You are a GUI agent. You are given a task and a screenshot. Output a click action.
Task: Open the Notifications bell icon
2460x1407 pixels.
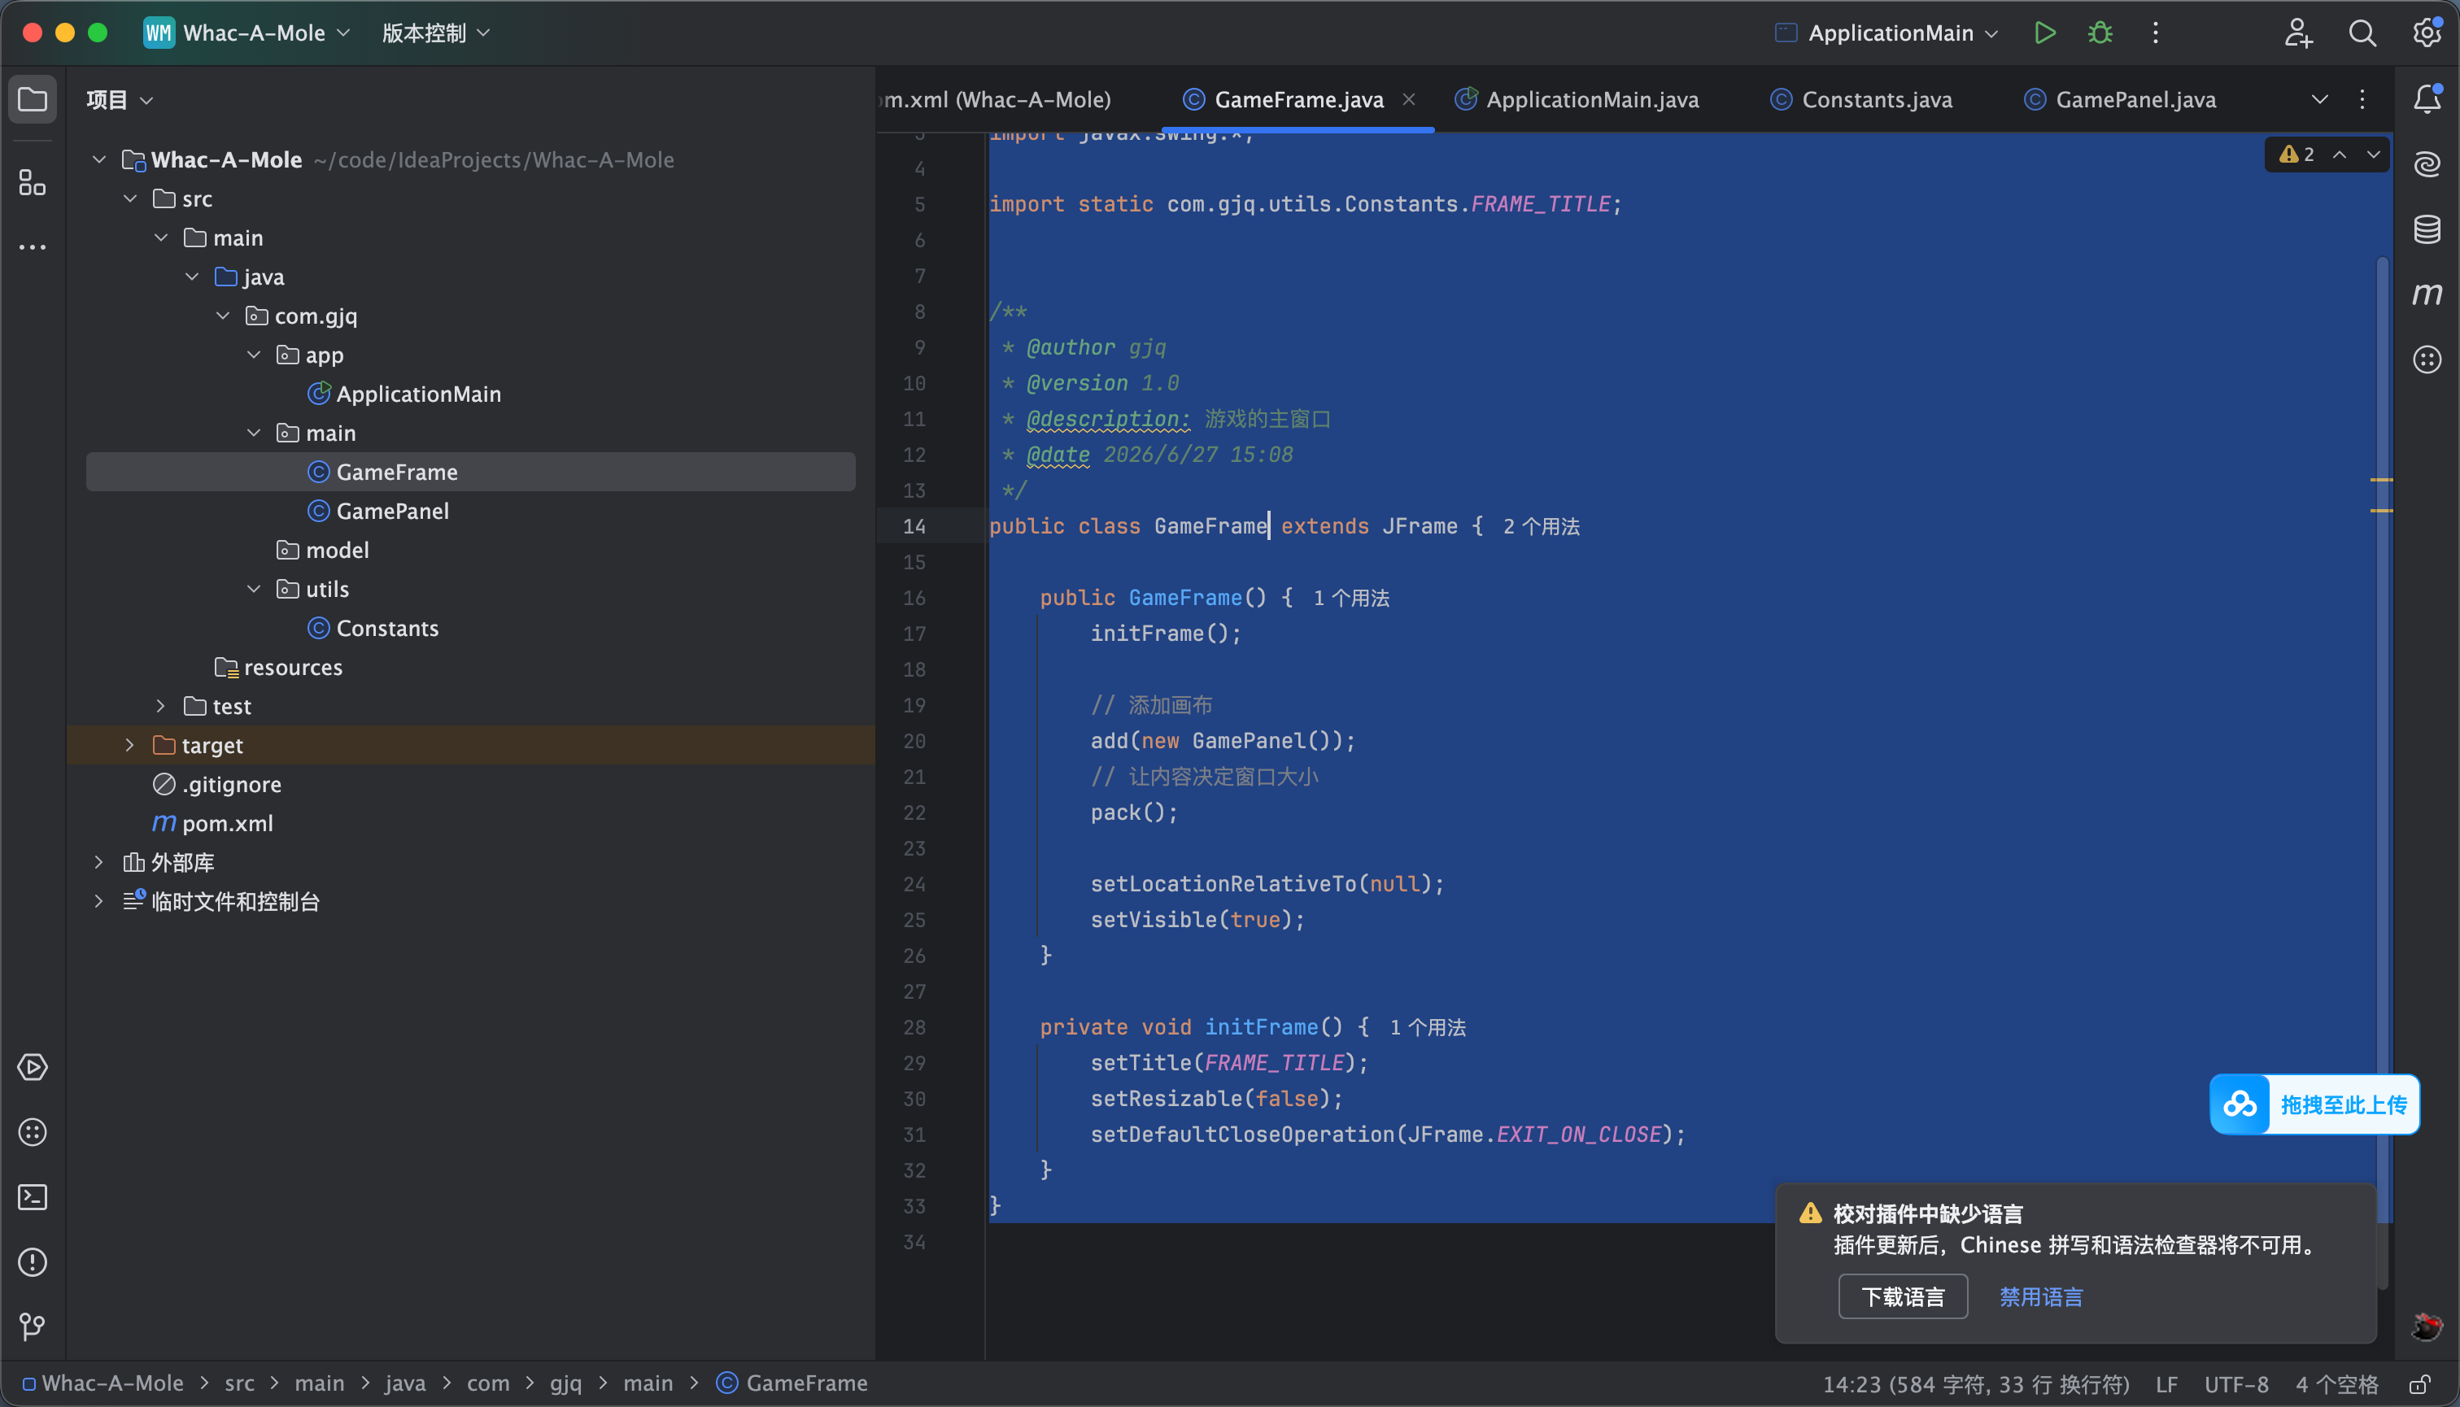2427,99
